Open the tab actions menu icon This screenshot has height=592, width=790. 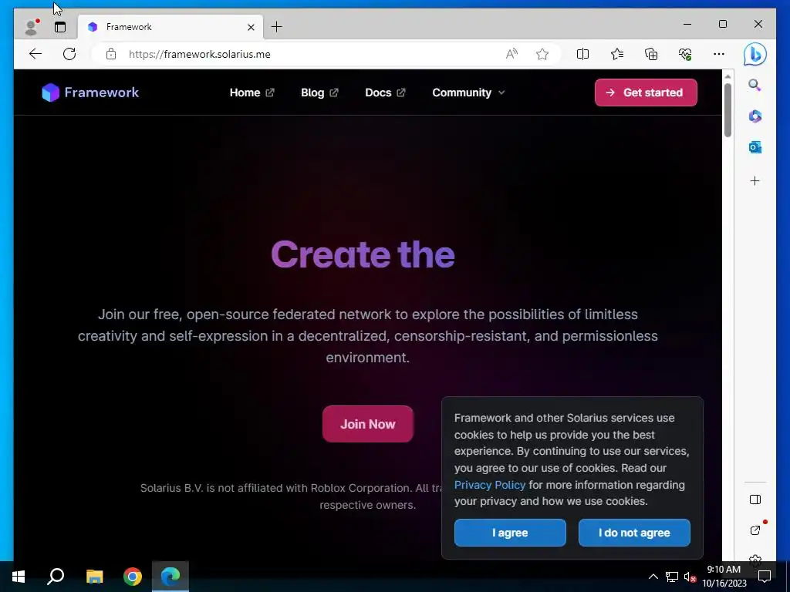click(x=60, y=27)
